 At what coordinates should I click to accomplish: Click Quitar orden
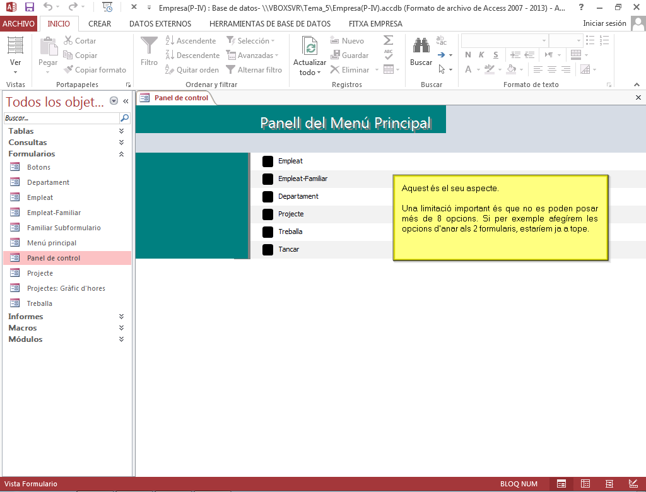192,69
